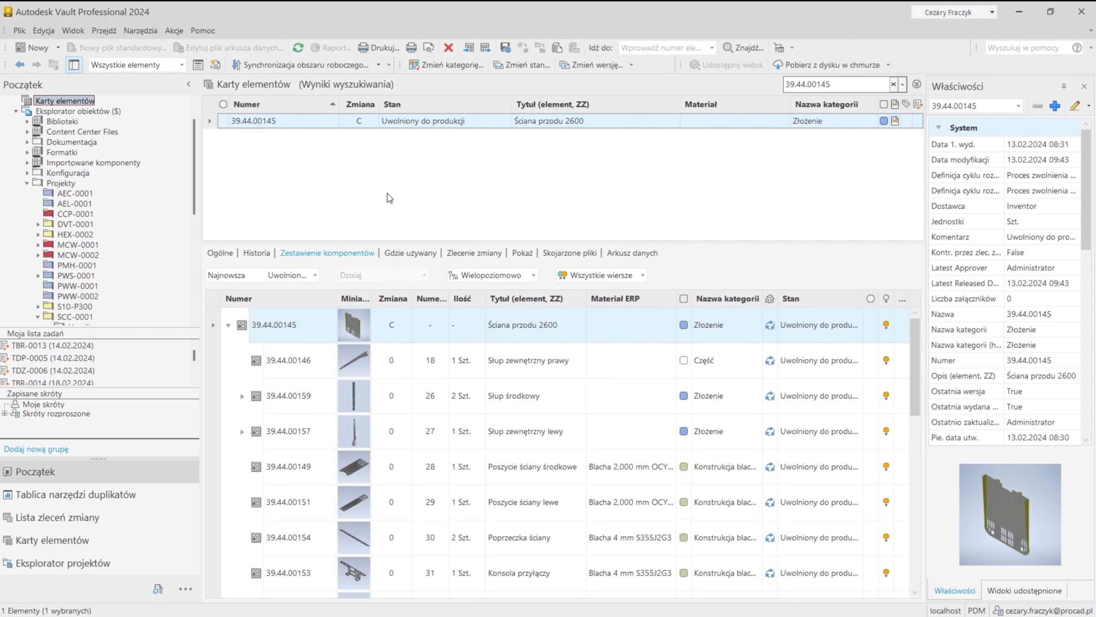
Task: Click the red X delete icon
Action: (448, 48)
